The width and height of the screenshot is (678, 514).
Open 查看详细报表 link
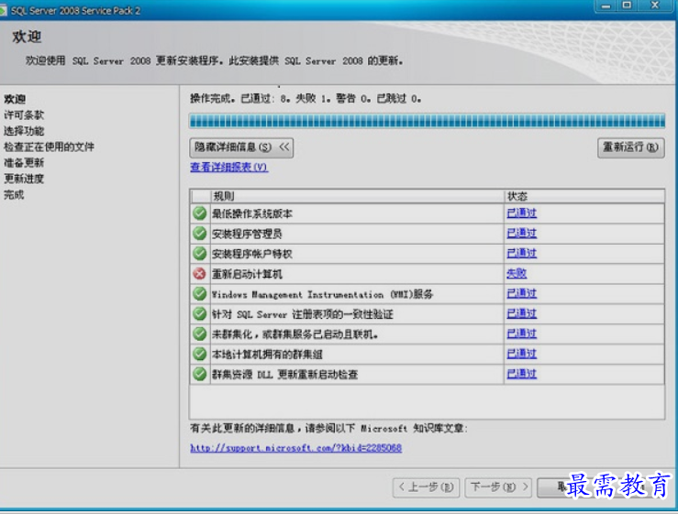229,167
